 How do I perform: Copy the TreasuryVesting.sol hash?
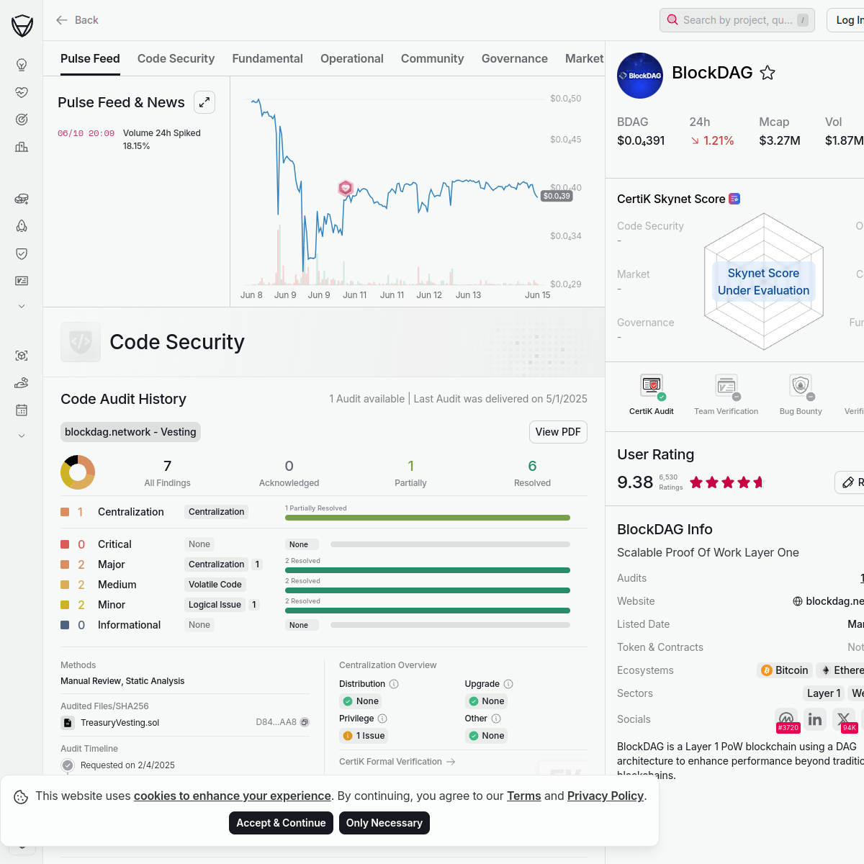[305, 722]
